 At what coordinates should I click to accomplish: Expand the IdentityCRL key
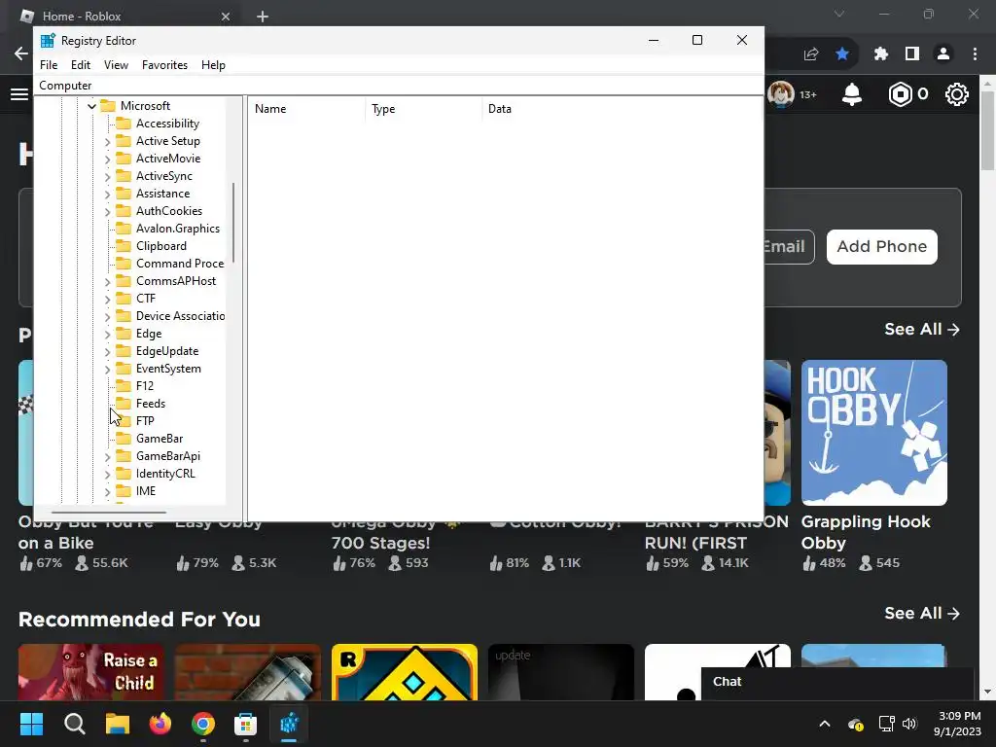point(107,474)
